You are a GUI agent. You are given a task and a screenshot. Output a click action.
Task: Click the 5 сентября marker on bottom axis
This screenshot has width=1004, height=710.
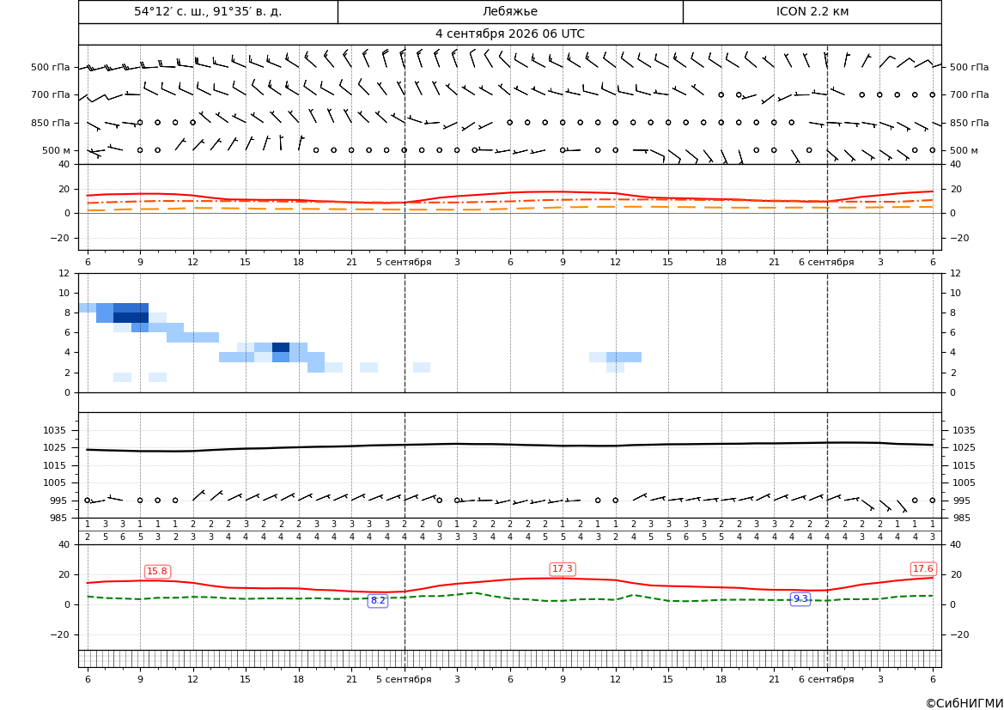[404, 679]
